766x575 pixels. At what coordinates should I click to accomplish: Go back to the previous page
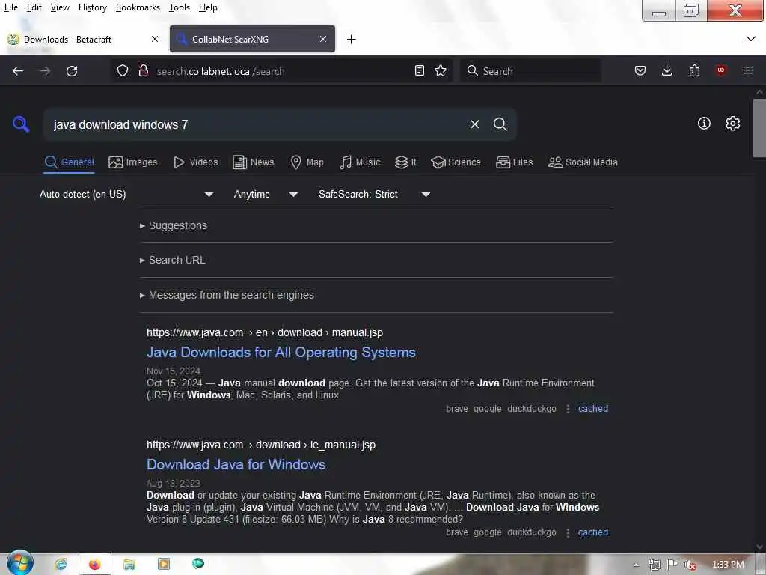click(x=18, y=71)
